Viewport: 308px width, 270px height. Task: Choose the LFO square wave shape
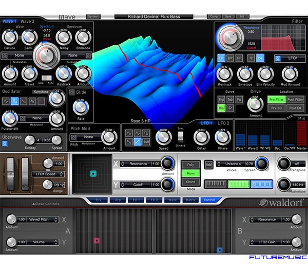coord(146,133)
